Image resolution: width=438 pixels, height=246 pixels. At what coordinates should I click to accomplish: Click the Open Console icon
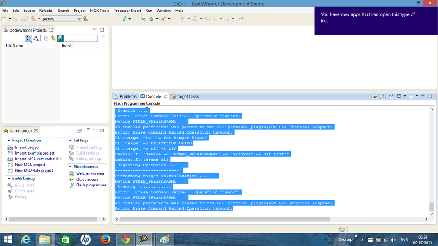click(x=411, y=96)
